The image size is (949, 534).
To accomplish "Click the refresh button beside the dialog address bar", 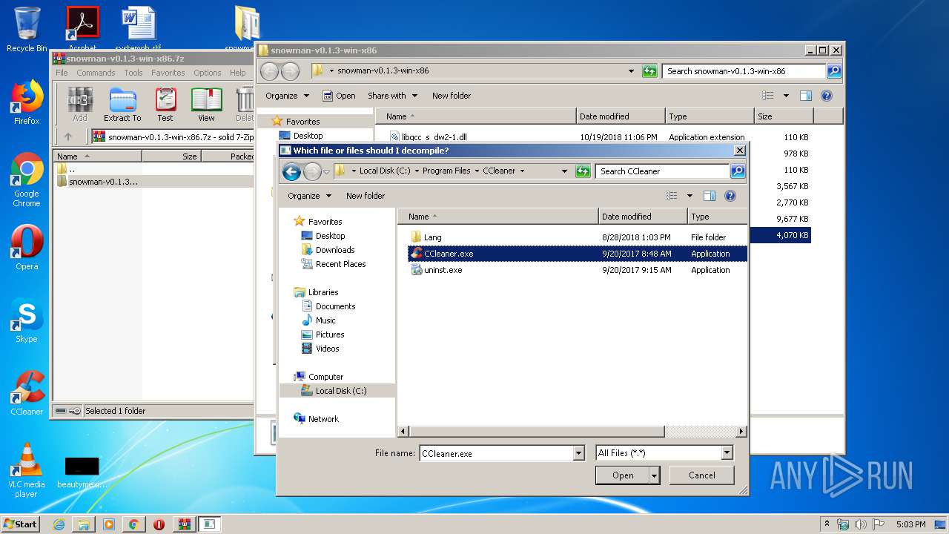I will [x=583, y=171].
